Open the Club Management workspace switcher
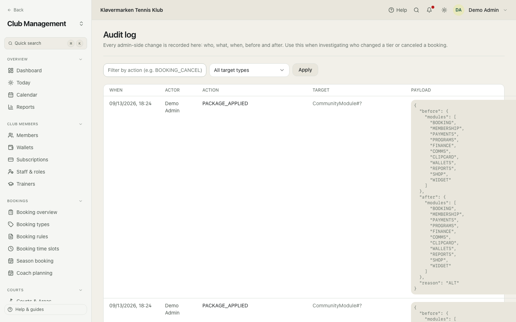Screen dimensions: 516x322 point(81,24)
